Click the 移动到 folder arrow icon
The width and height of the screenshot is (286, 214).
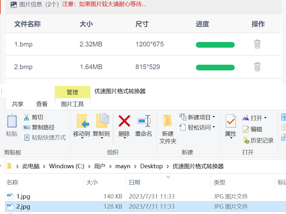pyautogui.click(x=83, y=121)
